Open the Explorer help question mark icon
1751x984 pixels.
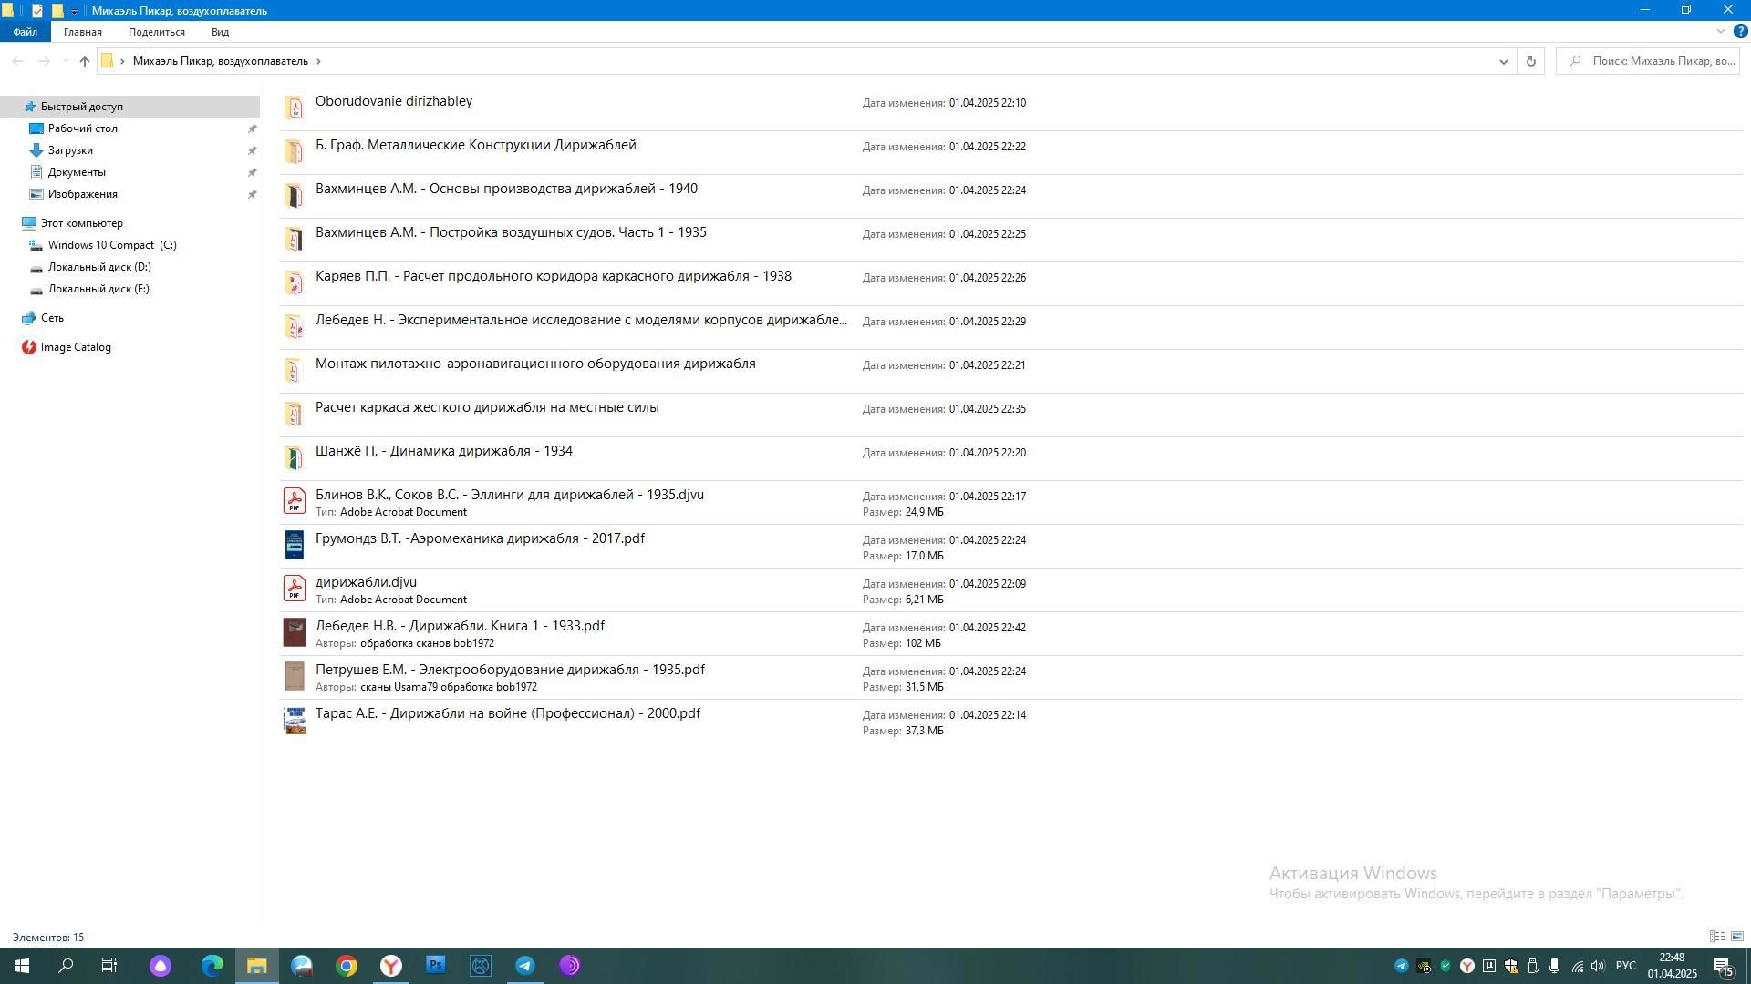click(x=1740, y=31)
